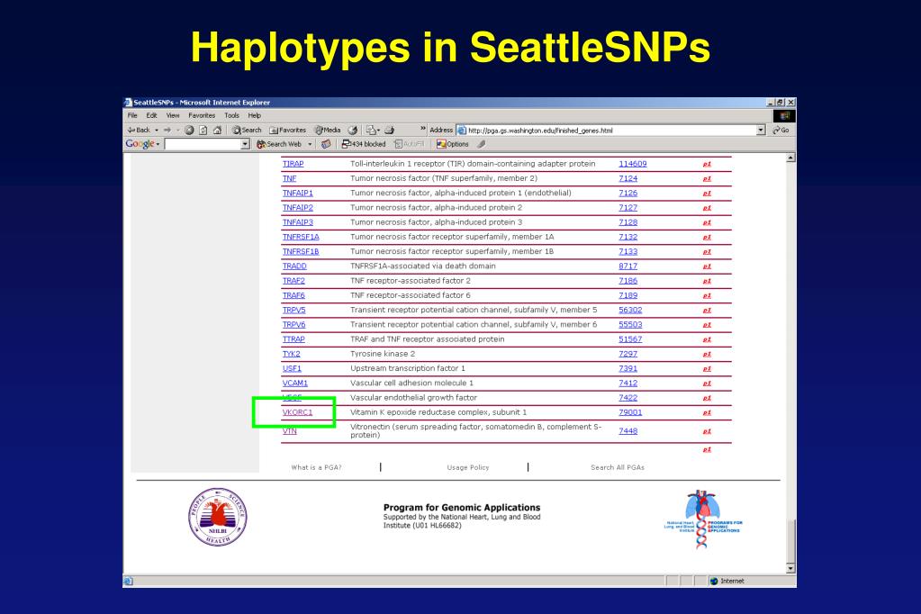Open Google toolbar Options
921x614 pixels.
453,144
